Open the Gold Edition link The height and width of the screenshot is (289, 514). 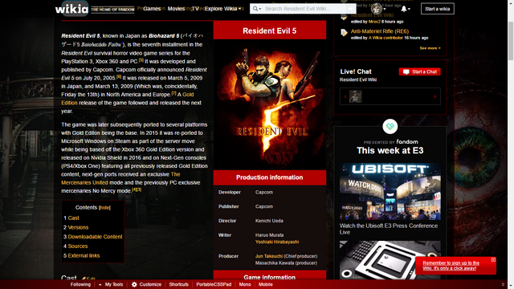click(128, 99)
